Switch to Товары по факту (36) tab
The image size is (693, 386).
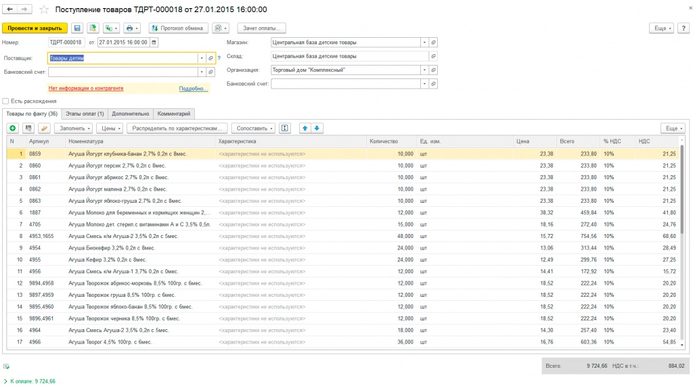tap(32, 114)
